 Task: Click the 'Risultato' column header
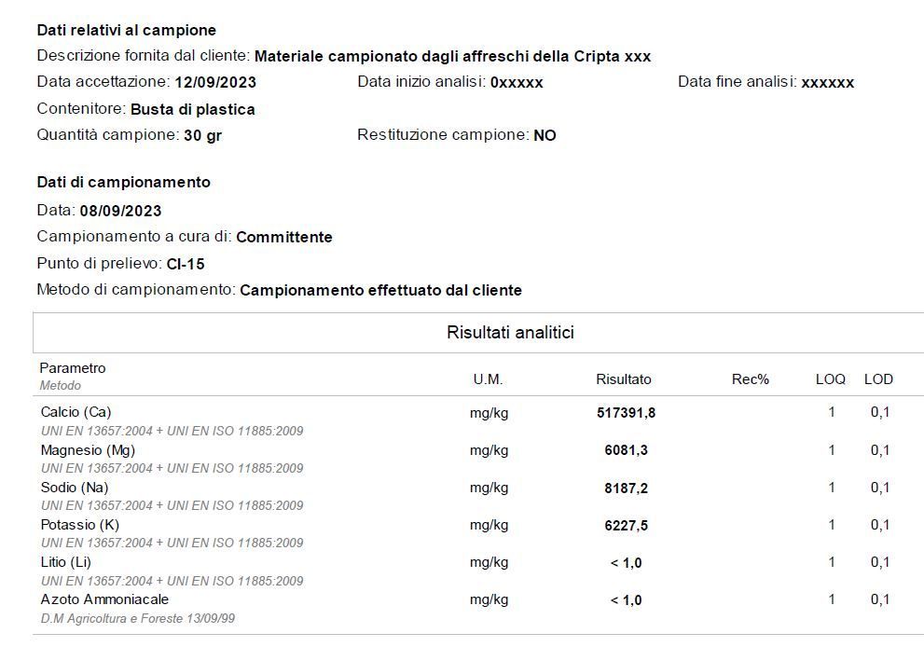(x=623, y=379)
